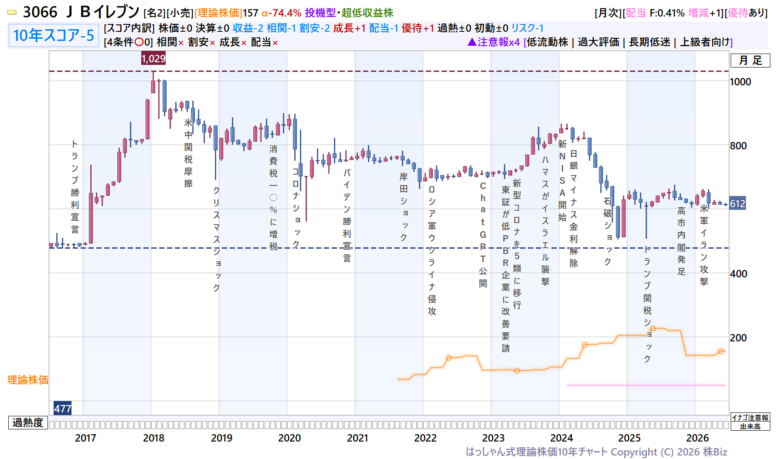Click the 決算±0 score item
Viewport: 776px width, 459px height.
pyautogui.click(x=212, y=28)
